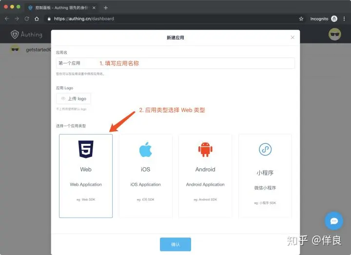Viewport: 351px width, 255px height.
Task: Go to browser home page
Action: pyautogui.click(x=37, y=19)
